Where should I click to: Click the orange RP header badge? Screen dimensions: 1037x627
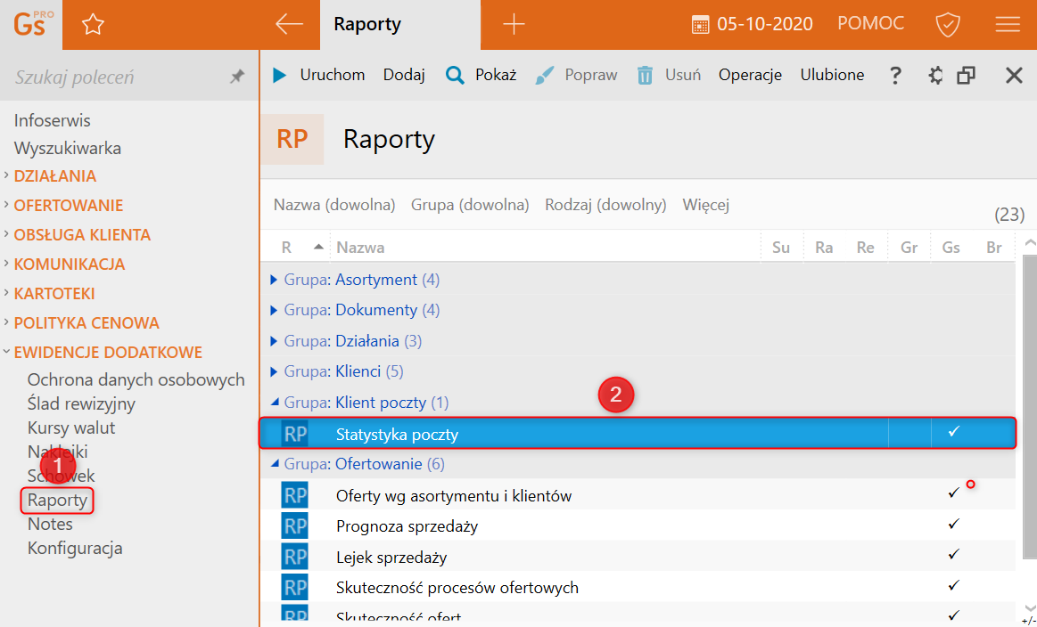(292, 139)
